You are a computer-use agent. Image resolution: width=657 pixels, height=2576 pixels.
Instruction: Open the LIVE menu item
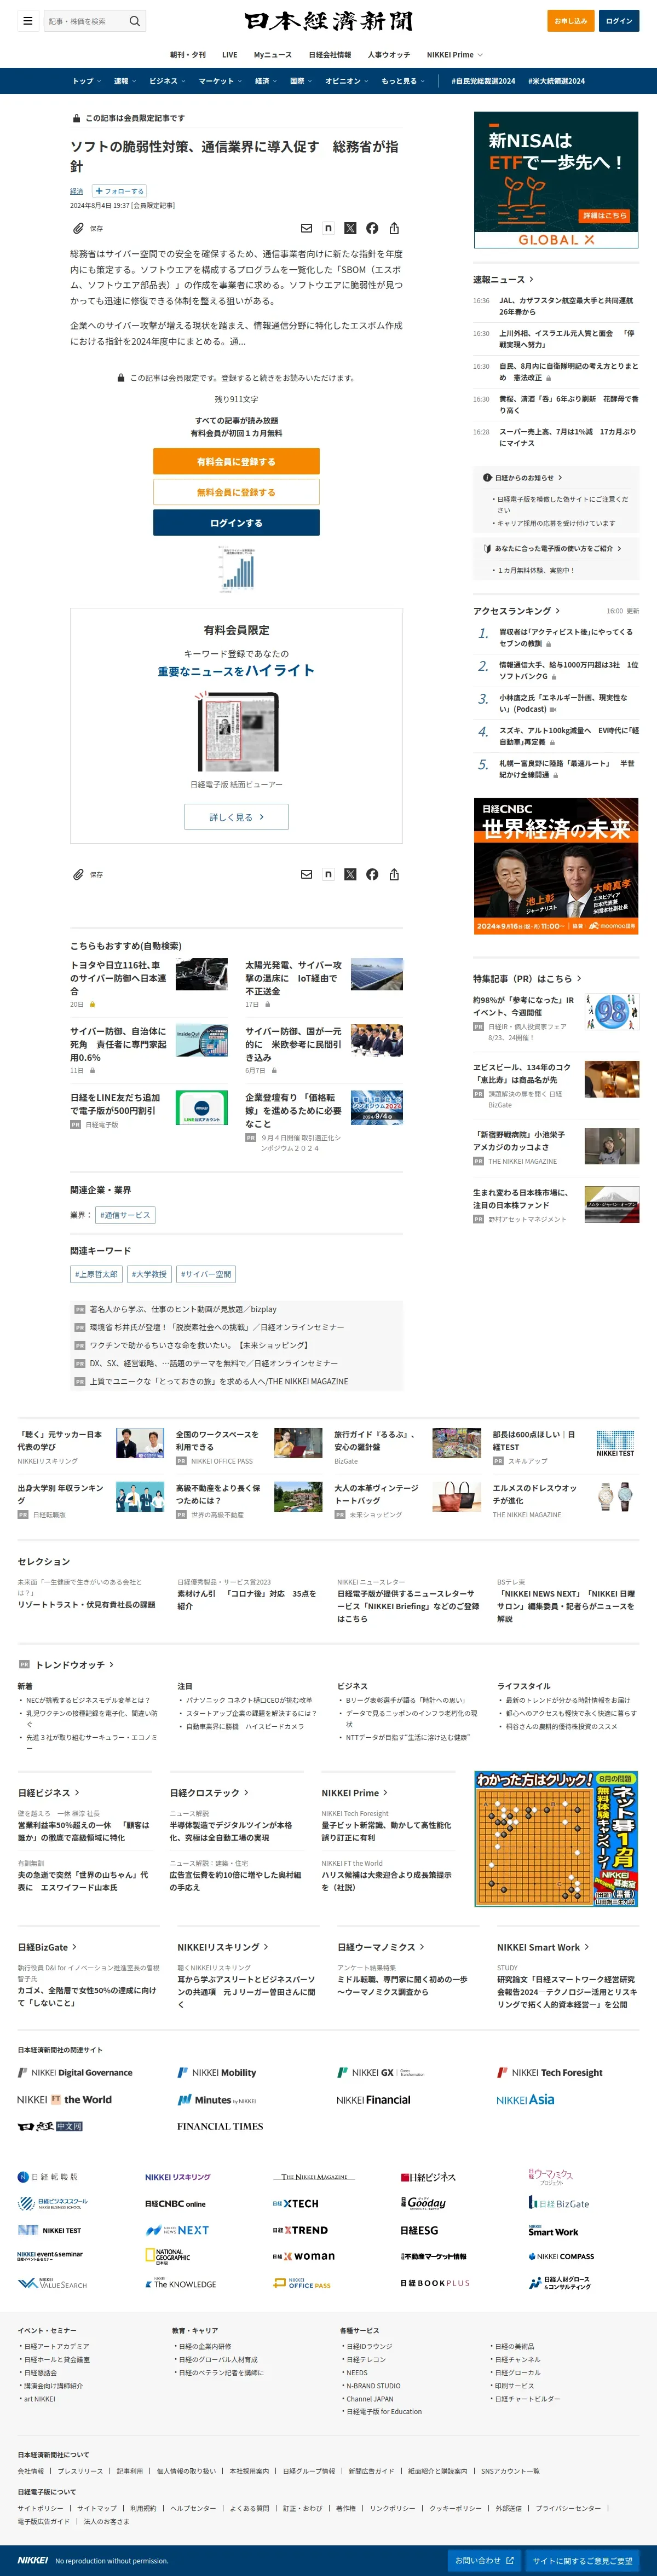(x=229, y=55)
